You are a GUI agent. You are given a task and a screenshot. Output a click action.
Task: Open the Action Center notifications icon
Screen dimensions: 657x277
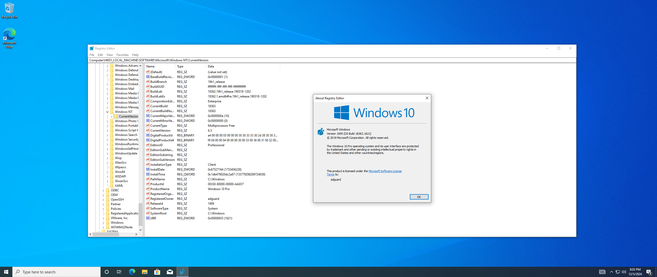coord(649,272)
